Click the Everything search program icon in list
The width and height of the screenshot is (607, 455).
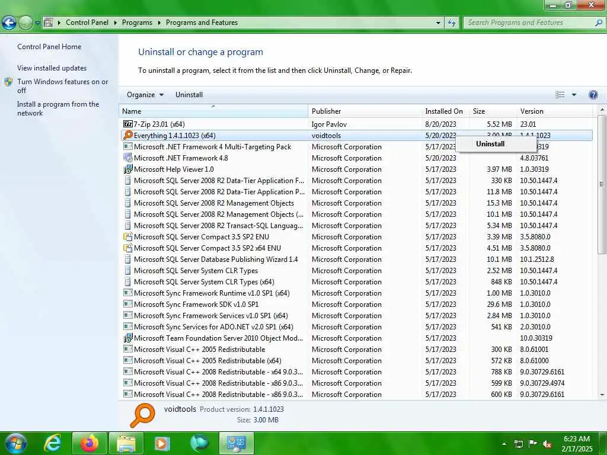[x=128, y=135]
